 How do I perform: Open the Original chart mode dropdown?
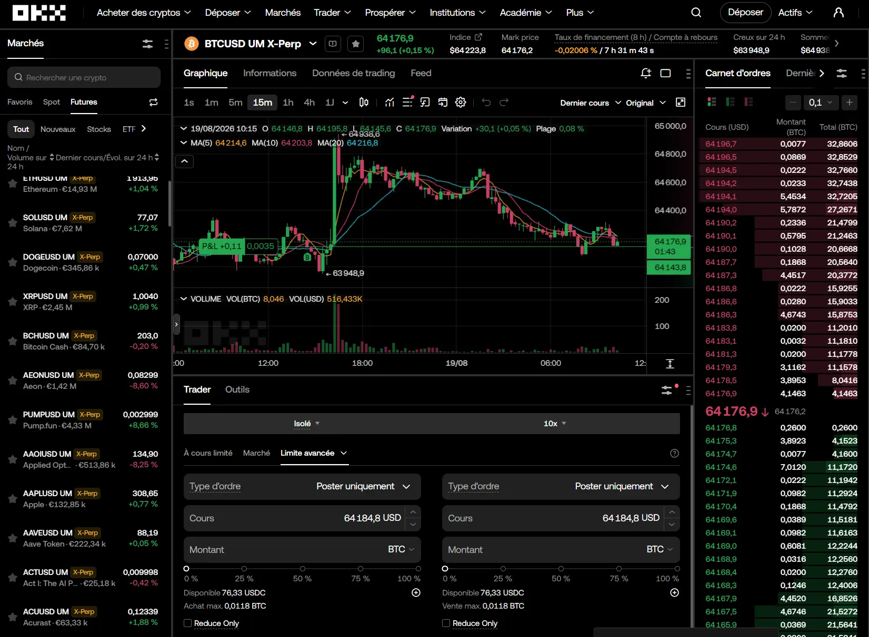(646, 102)
